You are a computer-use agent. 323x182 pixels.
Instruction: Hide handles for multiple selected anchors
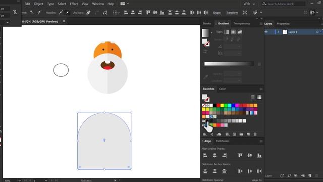click(x=67, y=13)
